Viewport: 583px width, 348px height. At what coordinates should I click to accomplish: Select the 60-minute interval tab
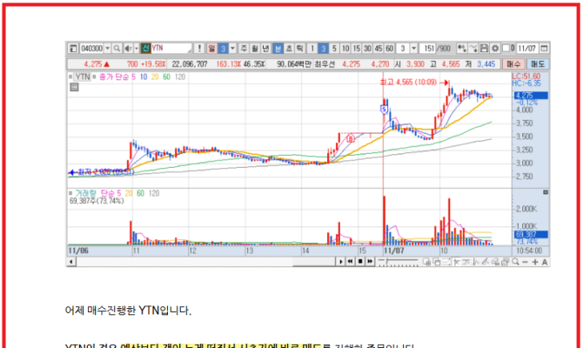point(390,48)
